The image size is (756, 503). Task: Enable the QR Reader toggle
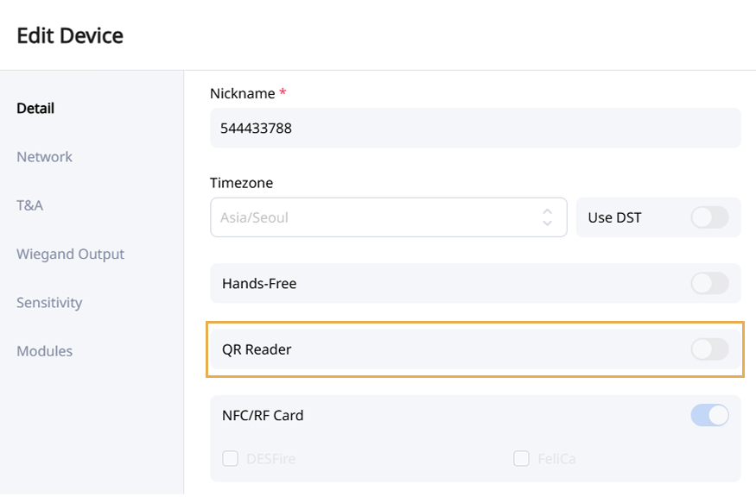click(709, 349)
